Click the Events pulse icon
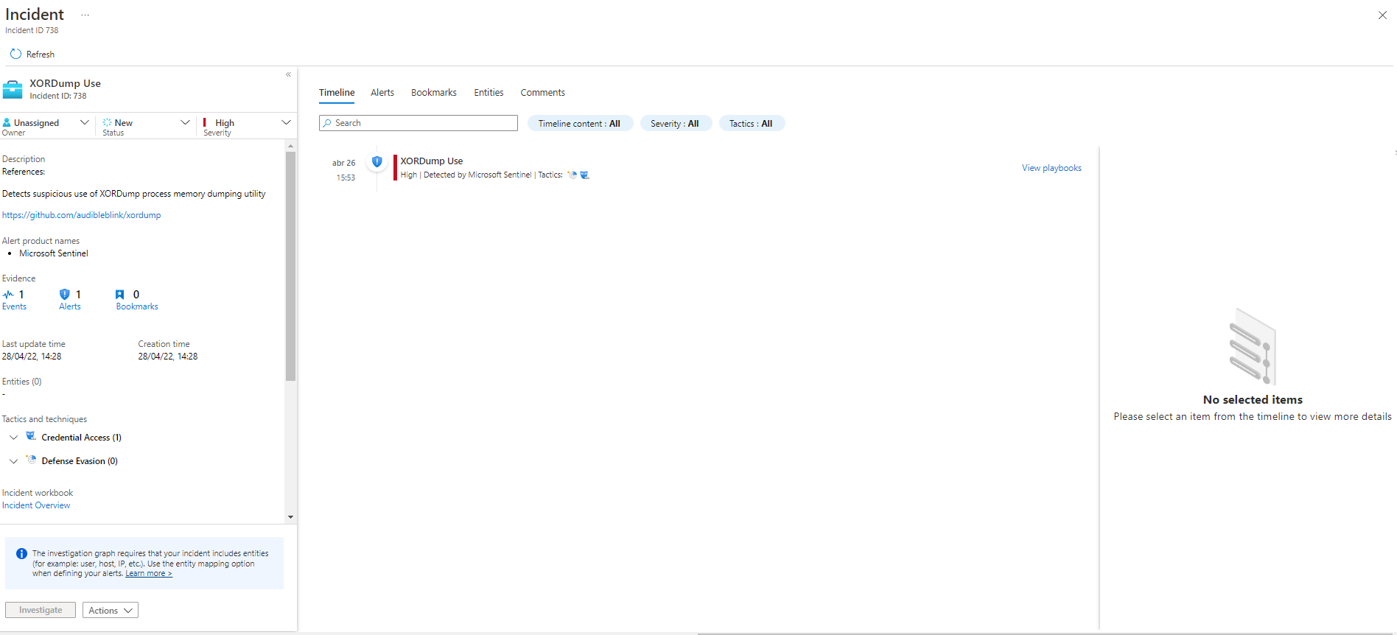Image resolution: width=1397 pixels, height=635 pixels. (x=8, y=295)
